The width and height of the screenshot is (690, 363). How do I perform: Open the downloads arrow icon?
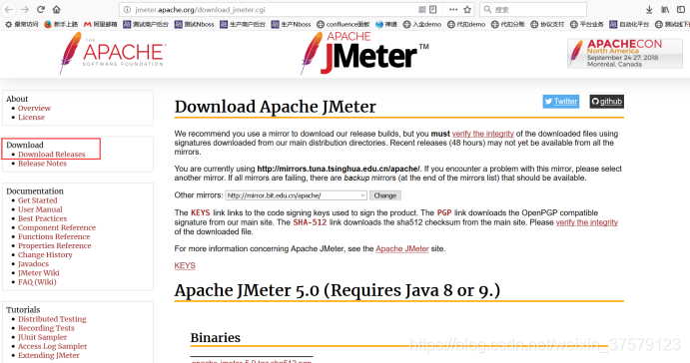click(x=649, y=10)
